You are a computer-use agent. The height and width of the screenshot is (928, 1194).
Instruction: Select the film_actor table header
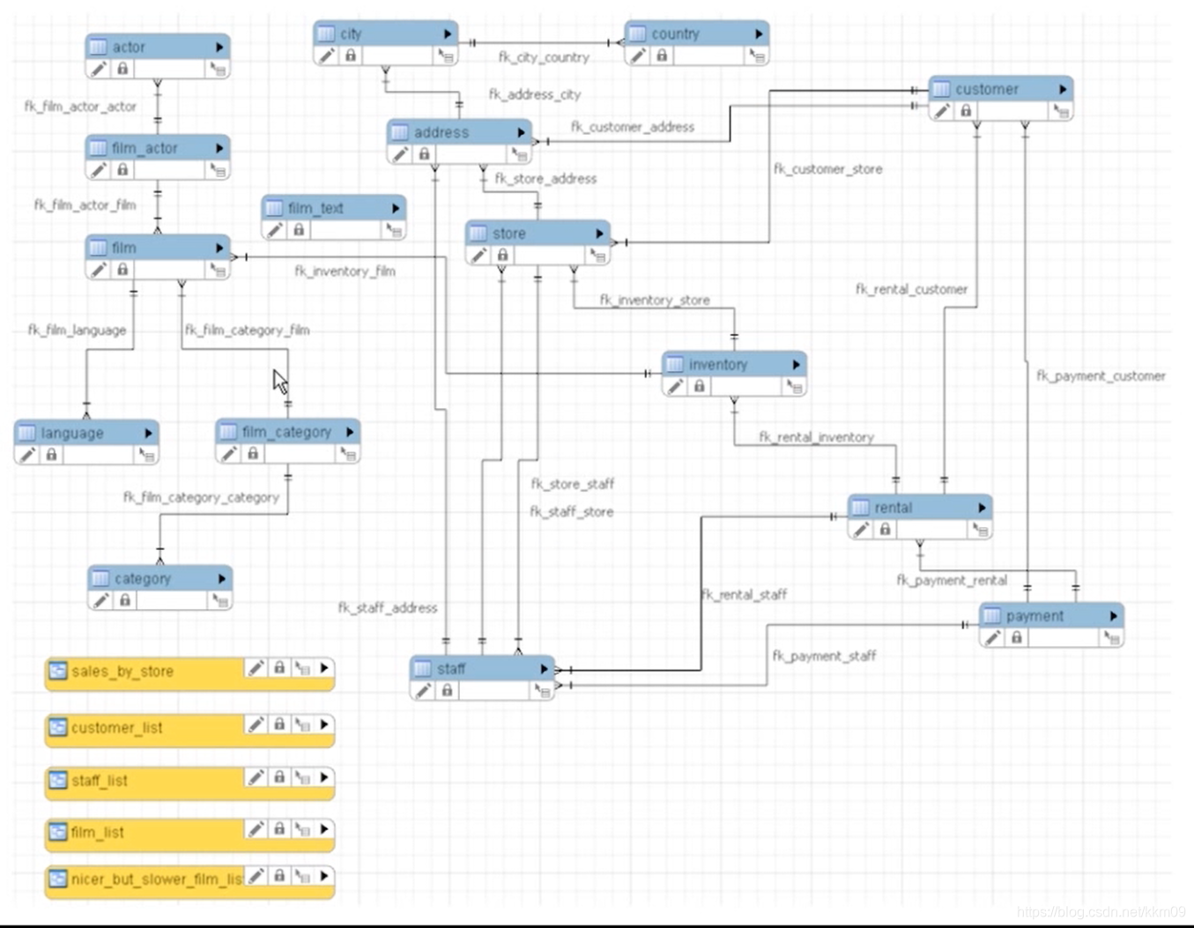[x=158, y=148]
